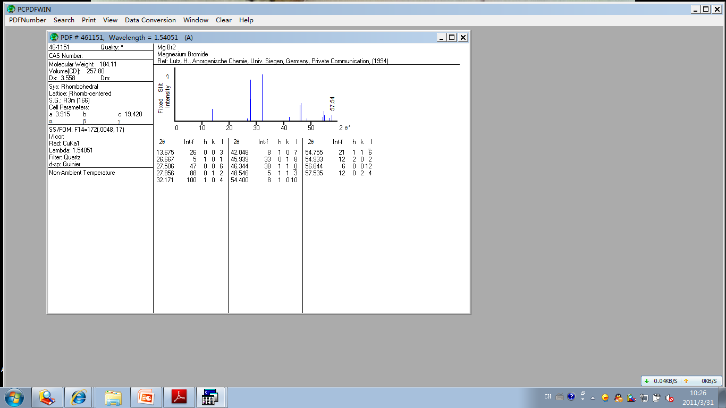Click the 2θ value 26.667

click(x=165, y=159)
